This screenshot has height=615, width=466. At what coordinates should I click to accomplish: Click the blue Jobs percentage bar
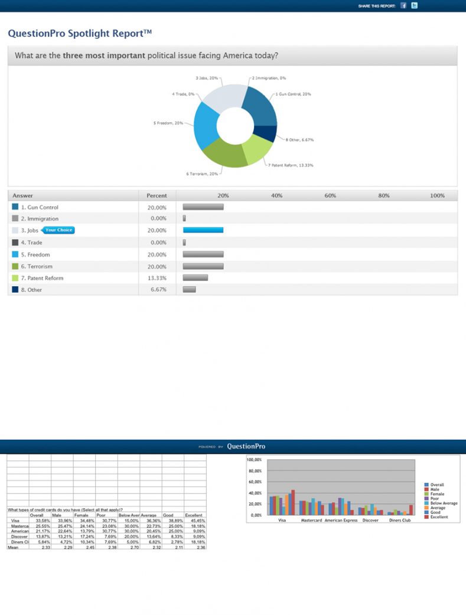tap(203, 230)
